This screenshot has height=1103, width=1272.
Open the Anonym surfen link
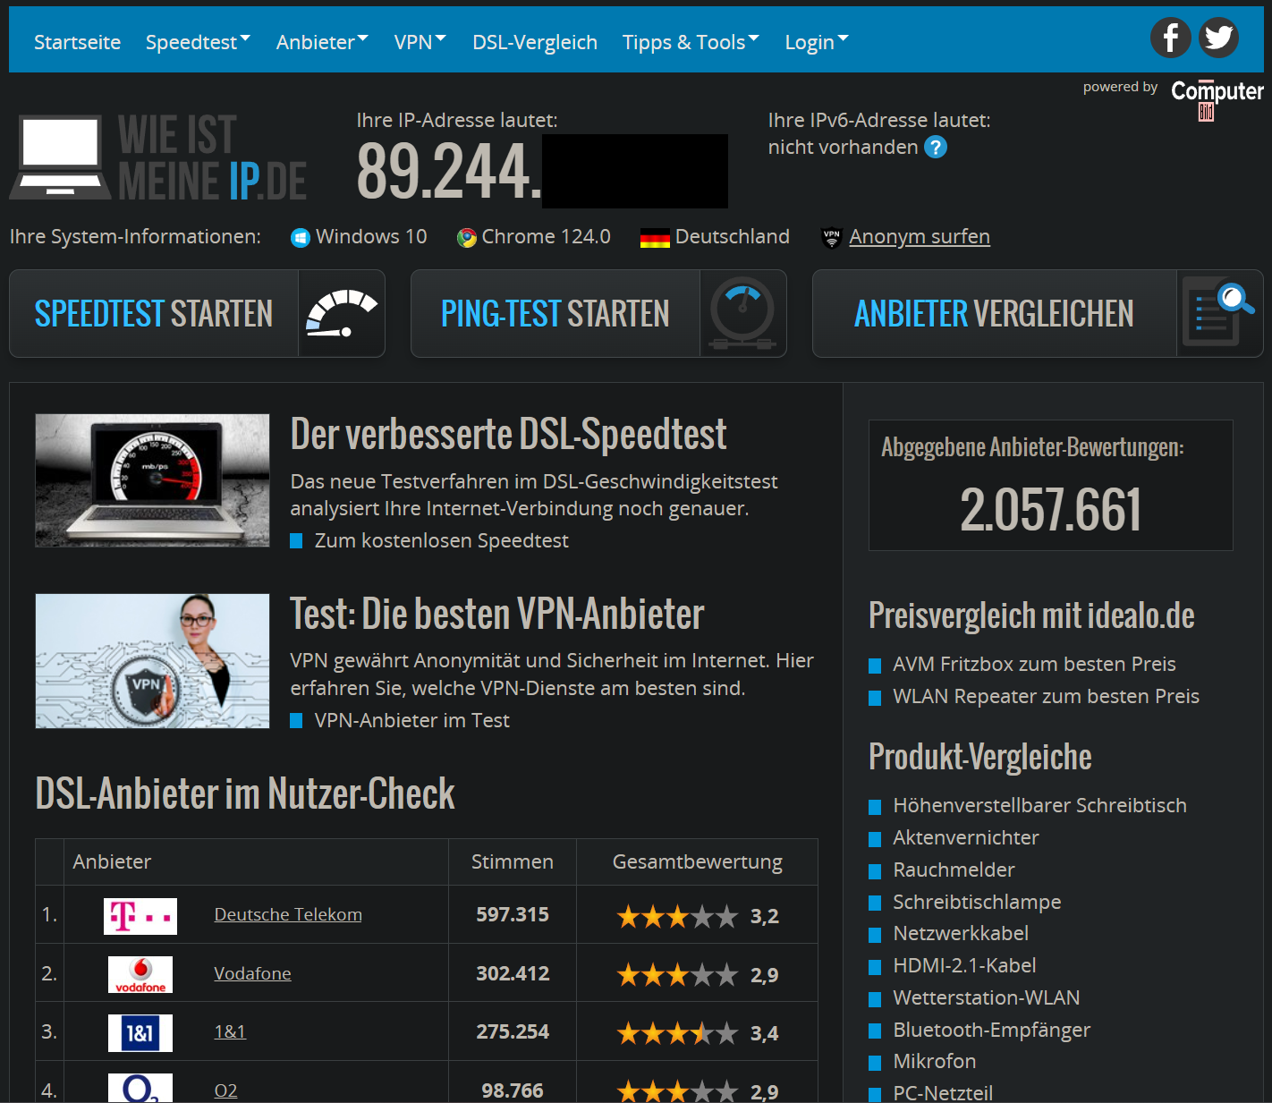click(920, 237)
